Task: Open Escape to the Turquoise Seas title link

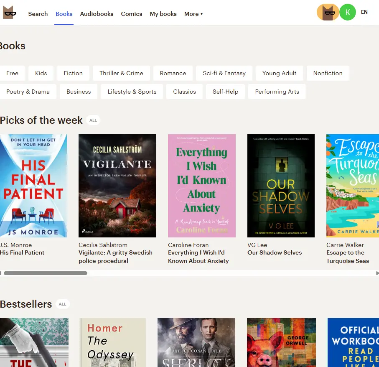Action: (348, 257)
